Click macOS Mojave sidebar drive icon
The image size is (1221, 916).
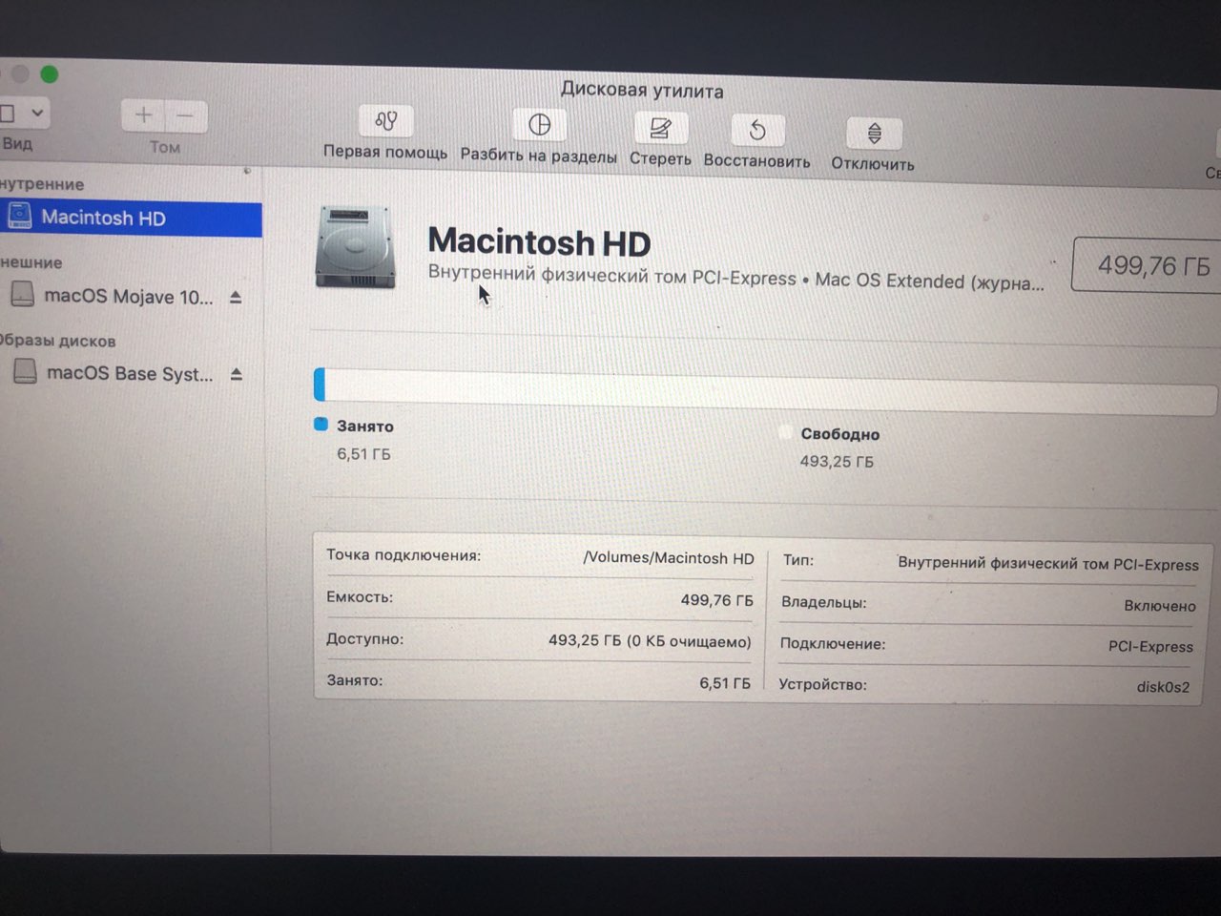point(22,294)
